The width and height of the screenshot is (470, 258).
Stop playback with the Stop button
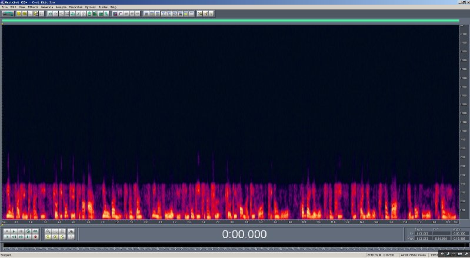pyautogui.click(x=6, y=232)
